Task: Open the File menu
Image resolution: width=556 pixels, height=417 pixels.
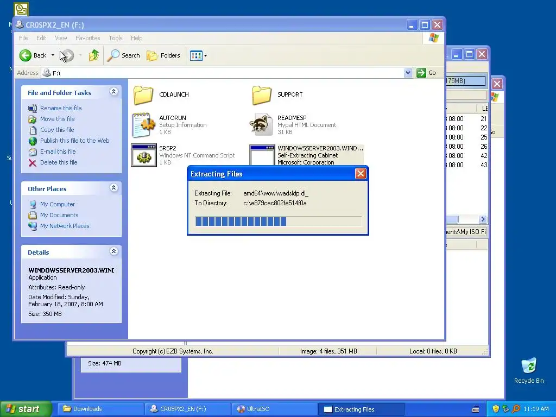Action: coord(23,38)
